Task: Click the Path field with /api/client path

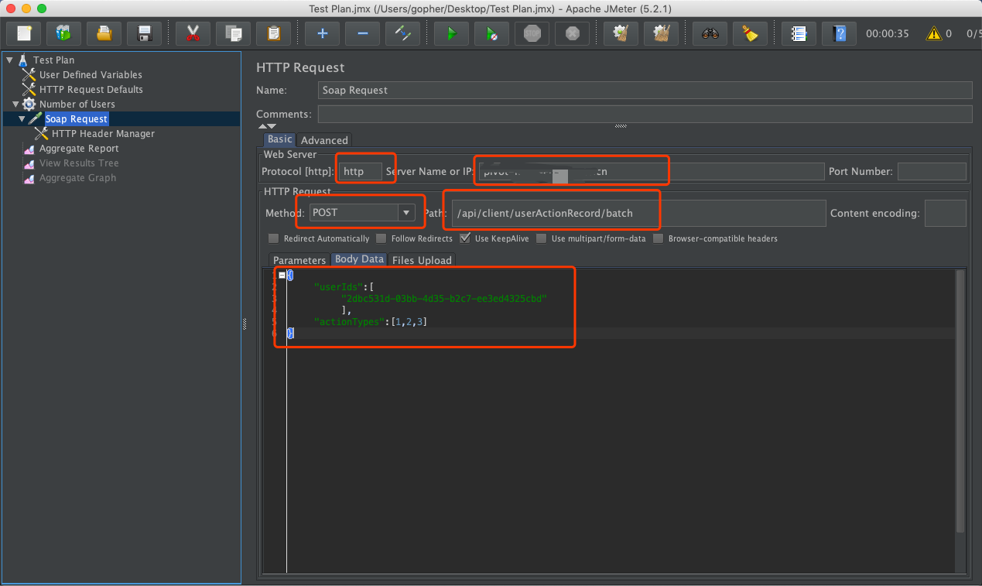Action: pyautogui.click(x=639, y=213)
